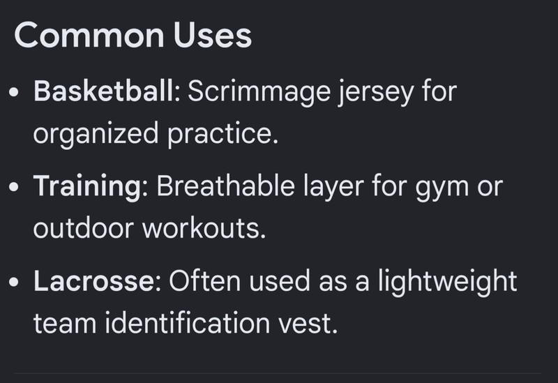Click the Common Uses heading

133,36
